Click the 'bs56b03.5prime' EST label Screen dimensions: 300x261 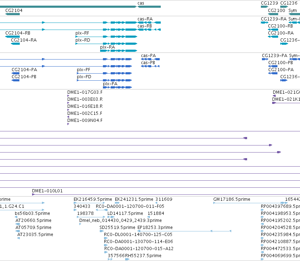32,213
